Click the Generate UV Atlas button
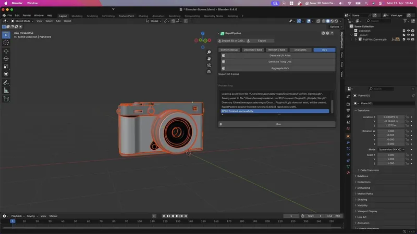The height and width of the screenshot is (234, 417). tap(279, 55)
